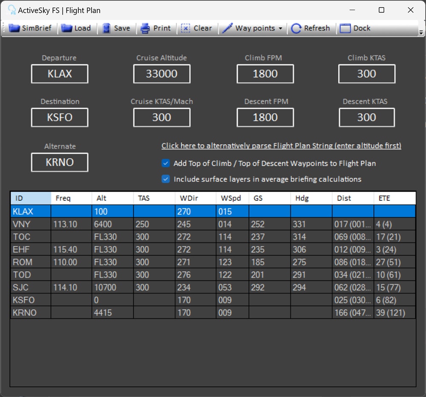Image resolution: width=426 pixels, height=397 pixels.
Task: Expand the Way points dropdown arrow
Action: click(x=280, y=29)
